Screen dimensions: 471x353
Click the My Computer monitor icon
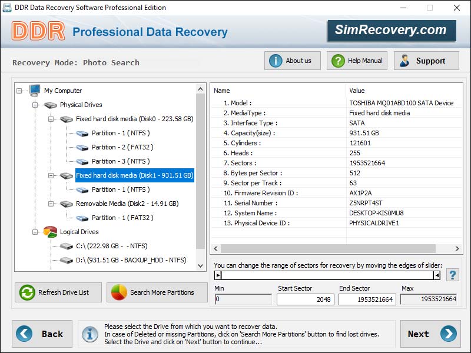(35, 90)
